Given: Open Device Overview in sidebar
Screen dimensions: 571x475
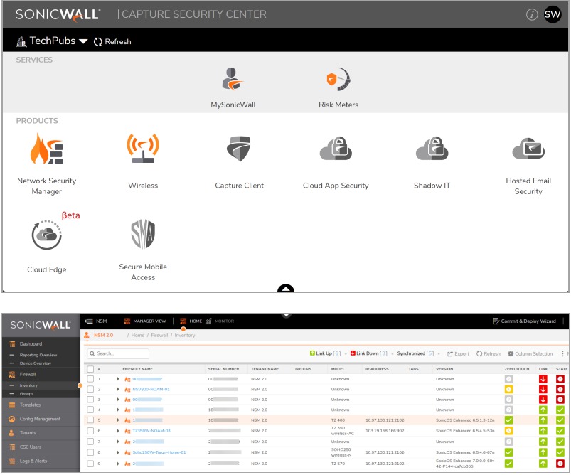Looking at the screenshot, I should 36,363.
